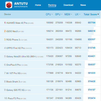Sort by UX column dropdown

[x=78, y=14]
